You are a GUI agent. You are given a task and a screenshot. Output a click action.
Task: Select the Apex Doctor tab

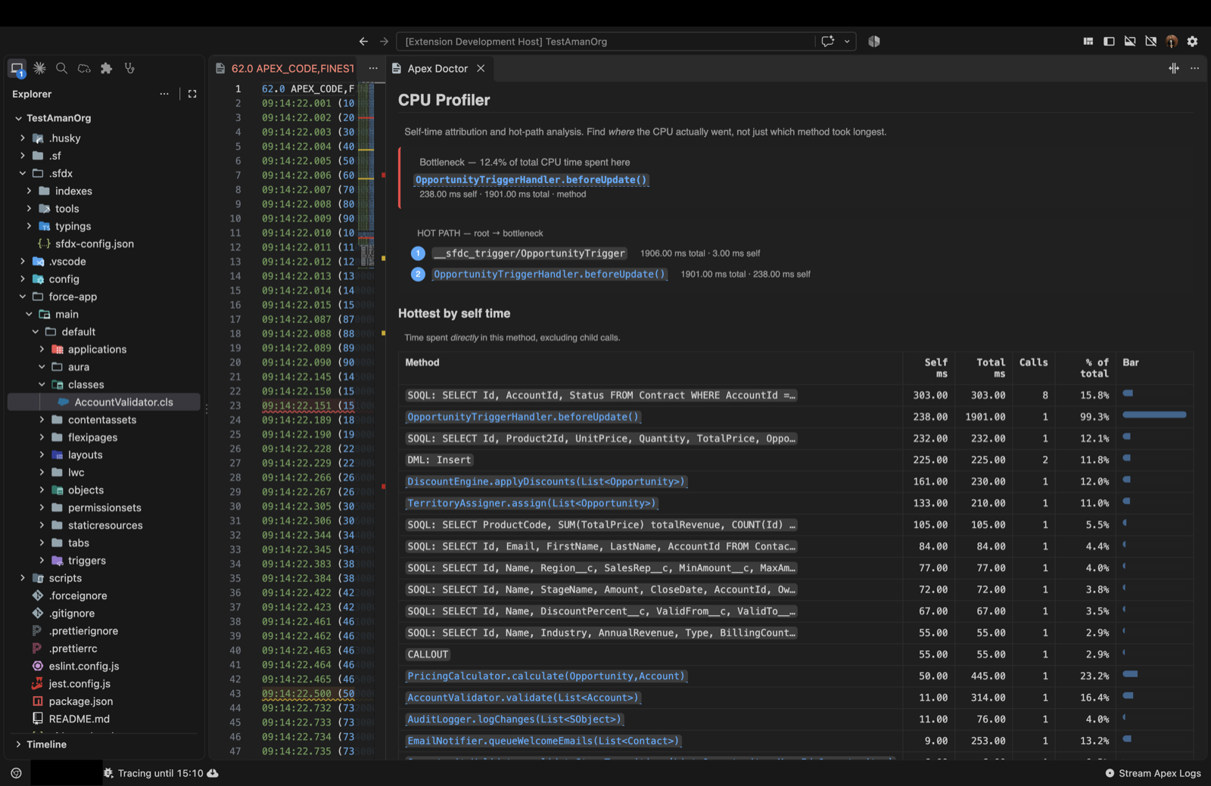pyautogui.click(x=437, y=68)
